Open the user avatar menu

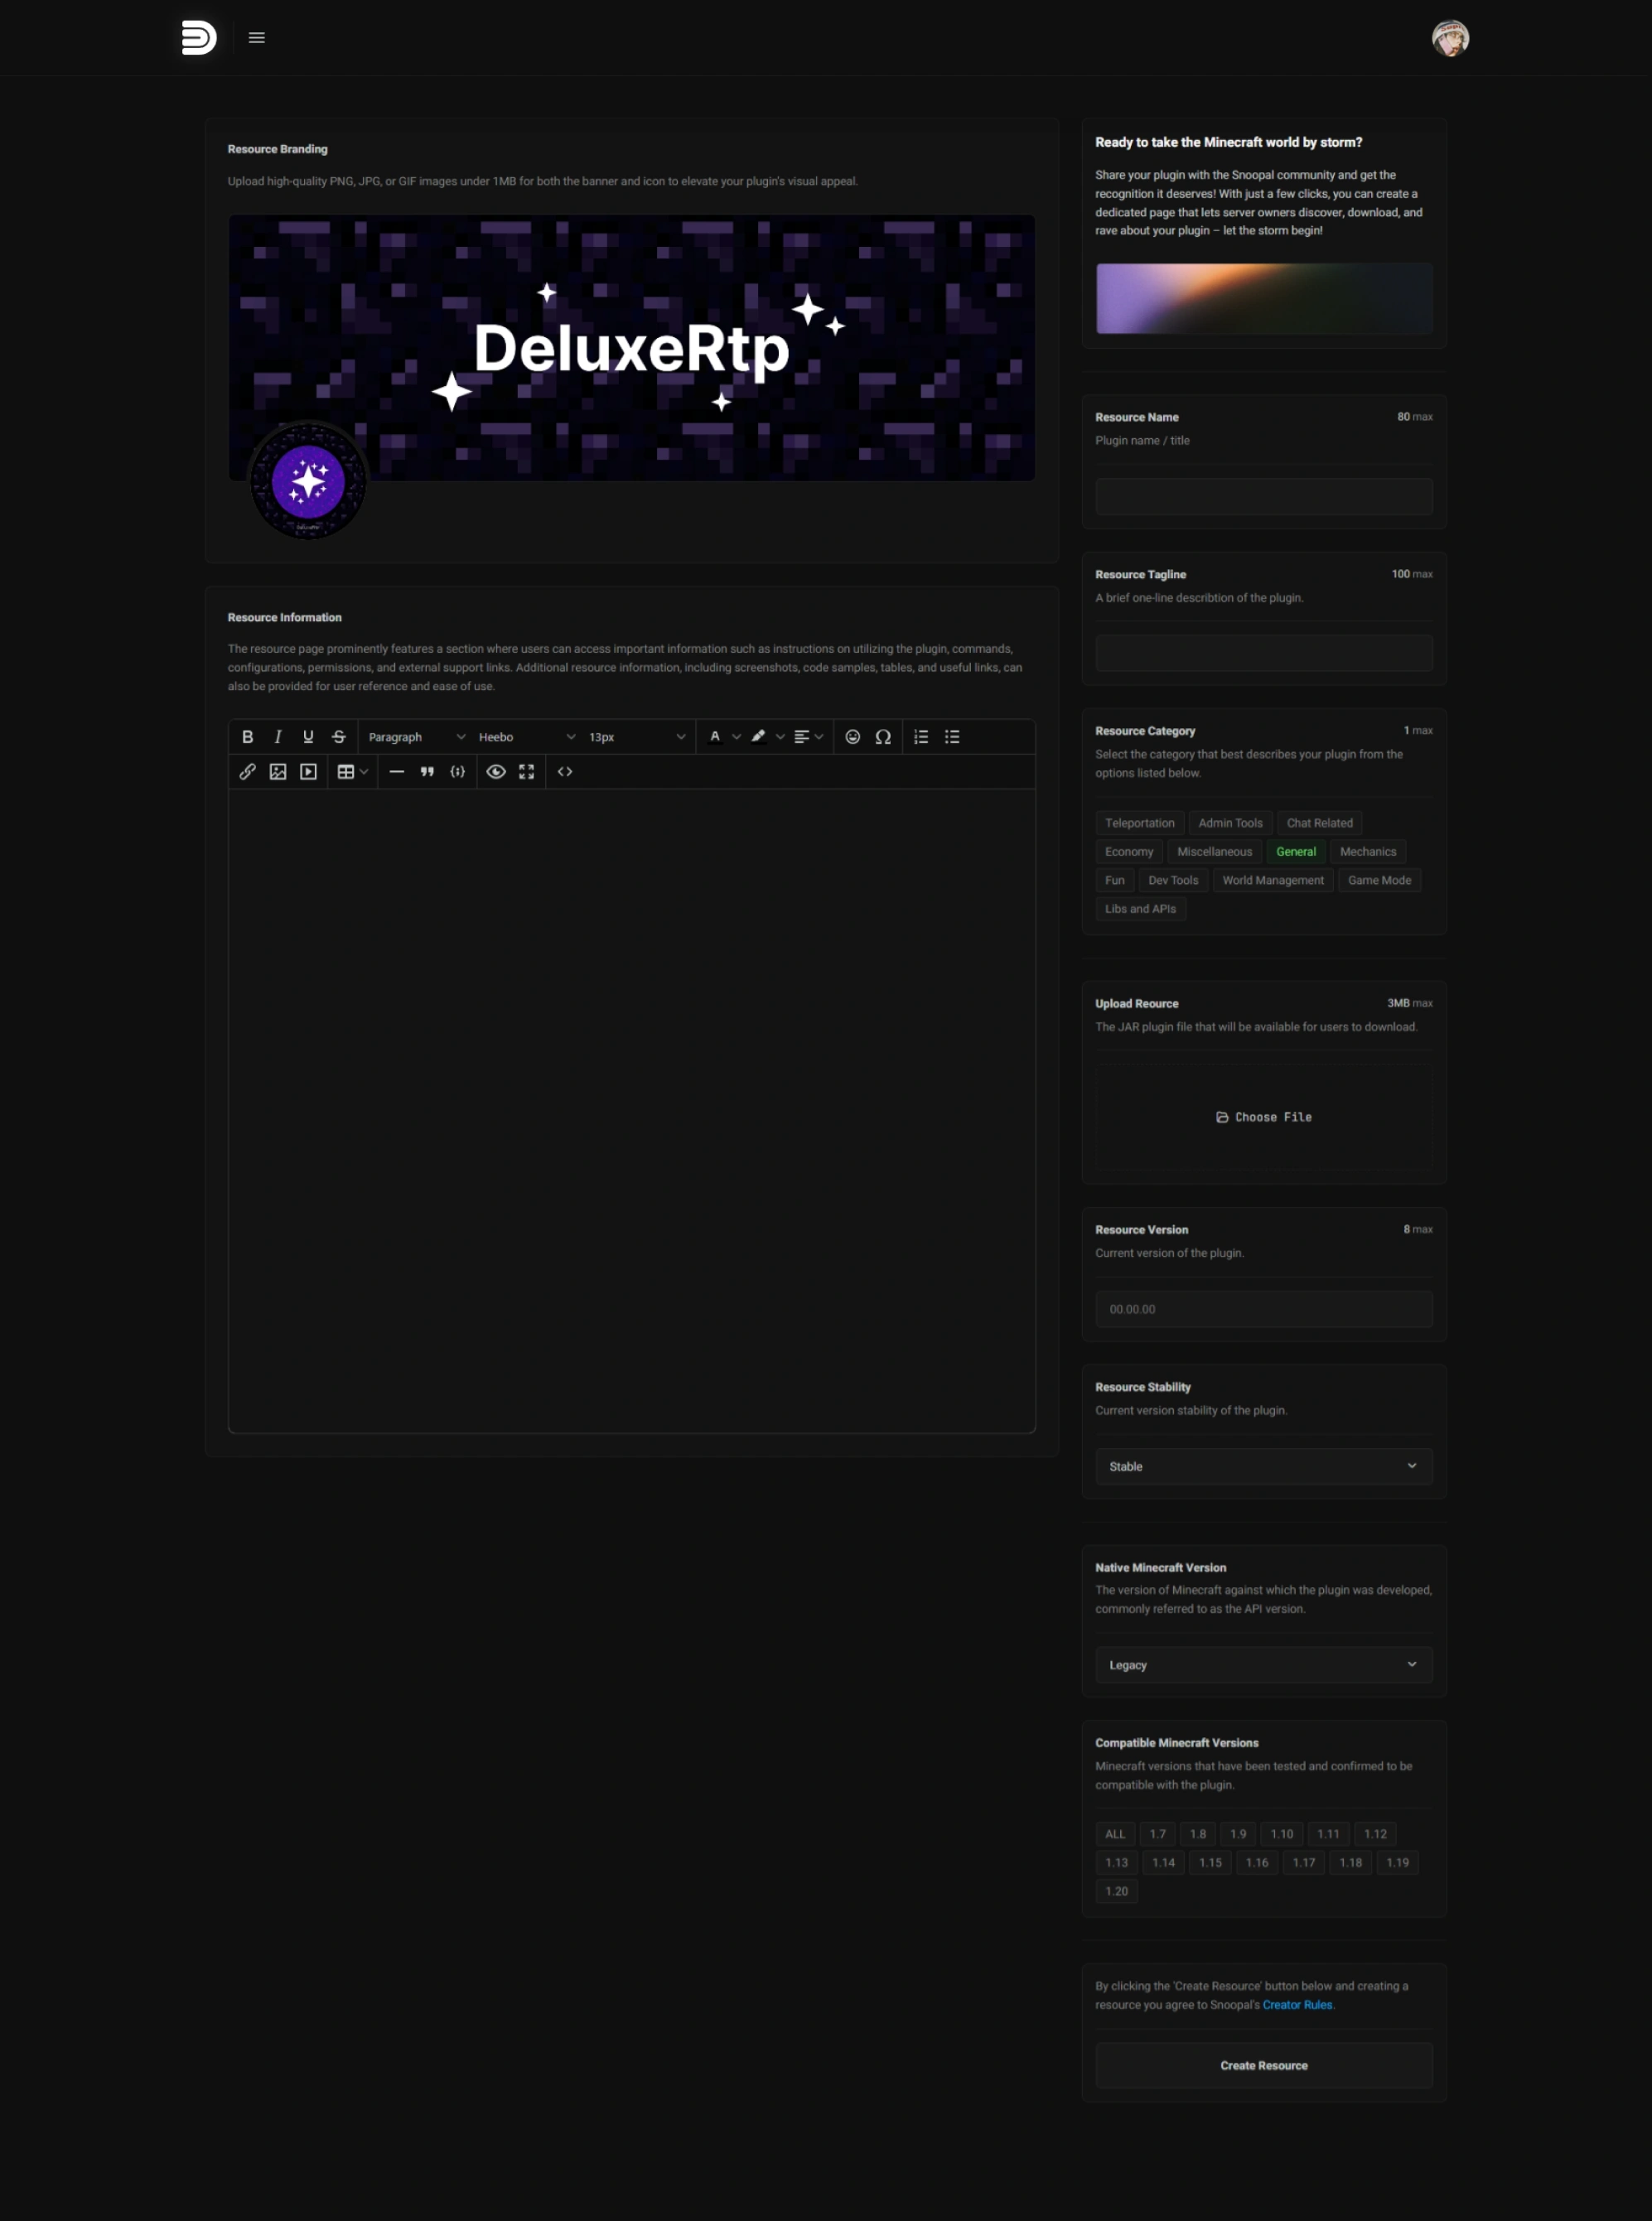(1449, 38)
